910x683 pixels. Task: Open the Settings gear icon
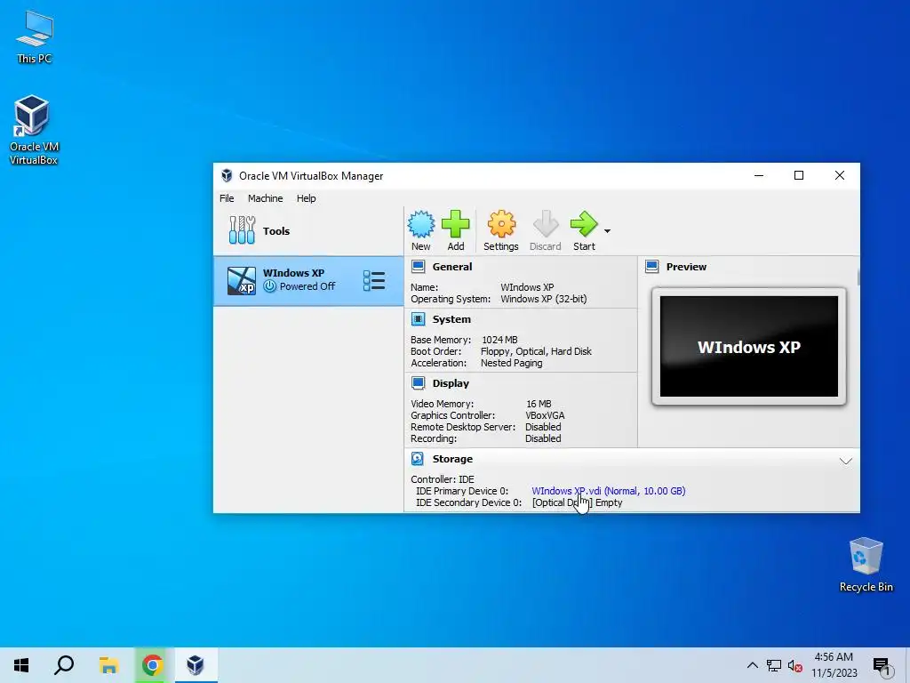click(501, 224)
